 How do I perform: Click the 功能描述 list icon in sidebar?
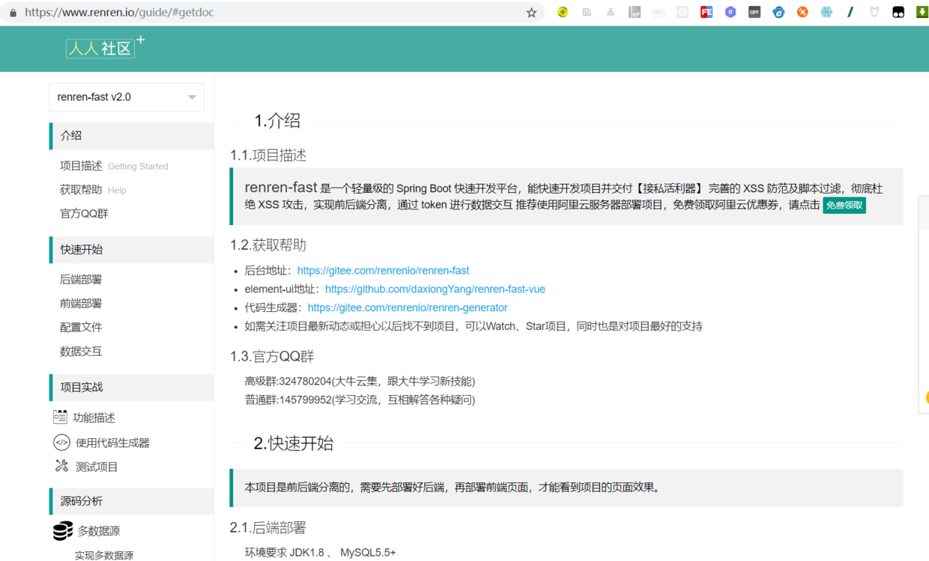point(60,417)
